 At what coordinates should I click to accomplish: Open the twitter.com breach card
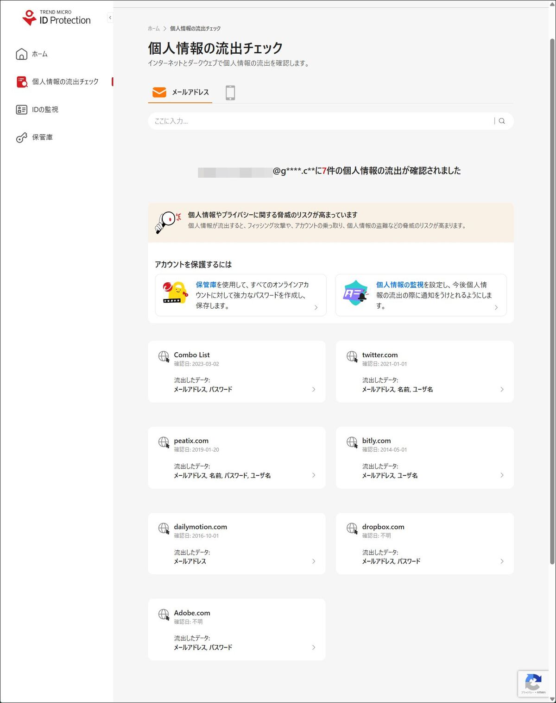click(425, 372)
